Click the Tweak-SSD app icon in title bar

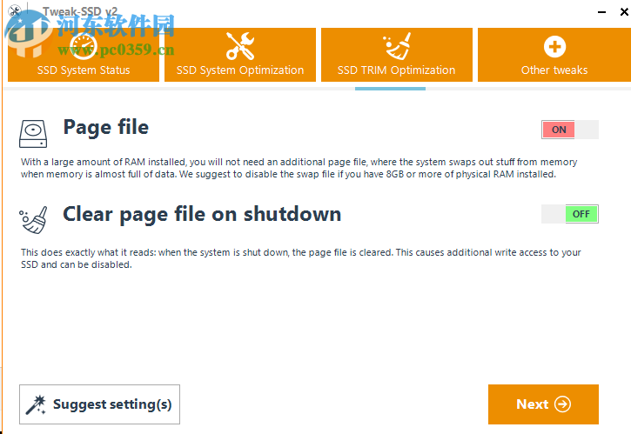pos(15,10)
